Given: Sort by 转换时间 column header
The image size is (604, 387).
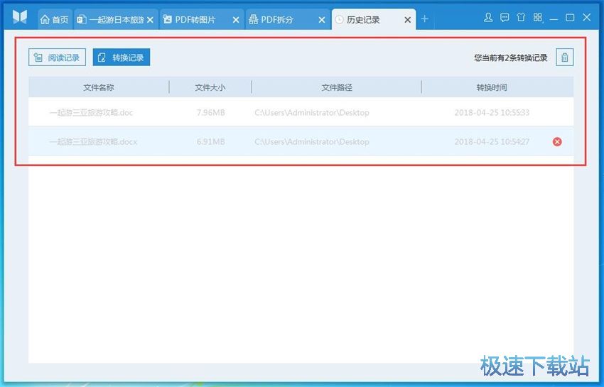Looking at the screenshot, I should click(x=492, y=87).
